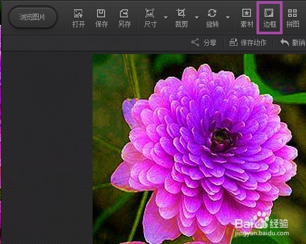Click the empty dark panel beside image
The height and width of the screenshot is (244, 306).
(x=47, y=148)
